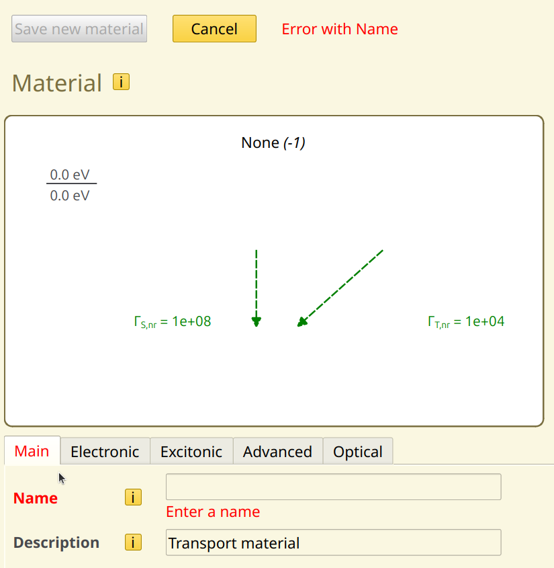Viewport: 554px width, 568px height.
Task: Click the lower 0.0 eV energy level
Action: pos(70,196)
